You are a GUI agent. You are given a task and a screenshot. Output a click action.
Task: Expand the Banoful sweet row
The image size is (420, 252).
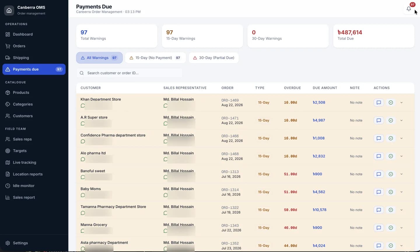tap(401, 174)
